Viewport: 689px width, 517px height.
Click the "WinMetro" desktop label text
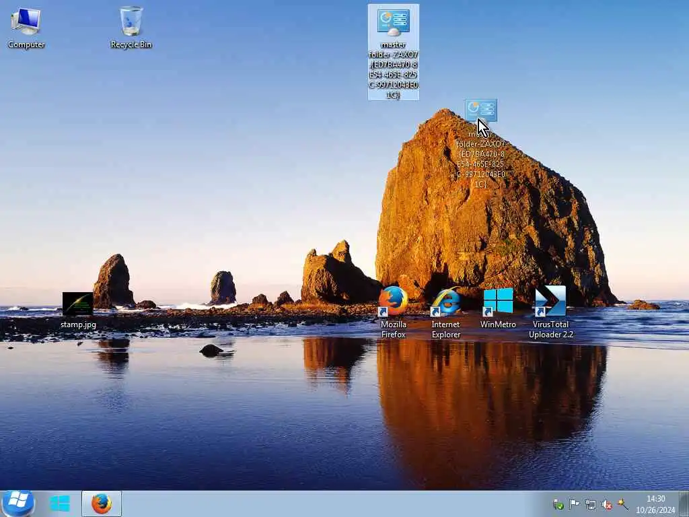tap(498, 324)
